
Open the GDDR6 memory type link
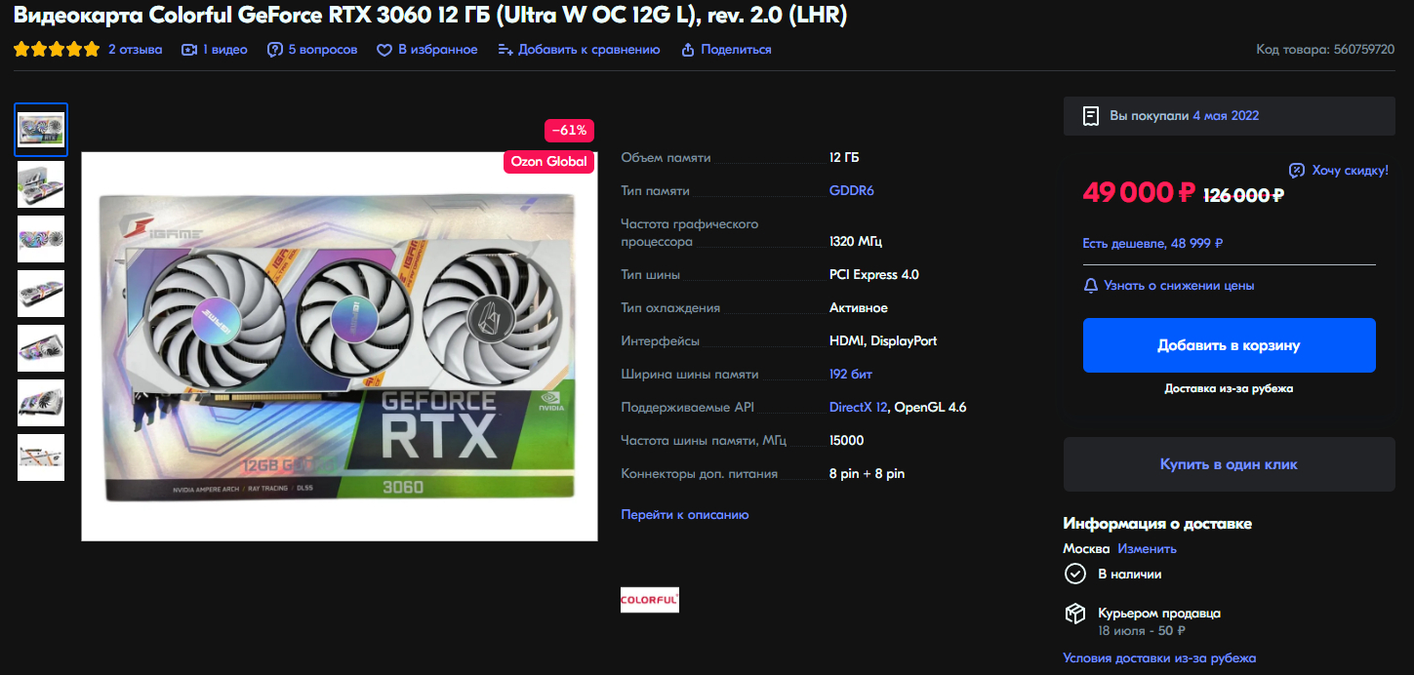coord(852,191)
